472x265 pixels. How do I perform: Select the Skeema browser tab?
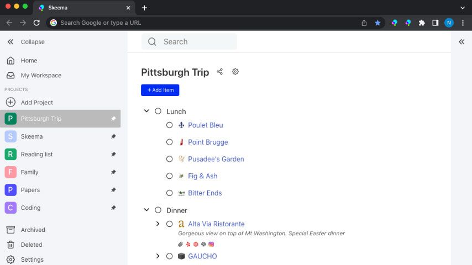click(84, 8)
